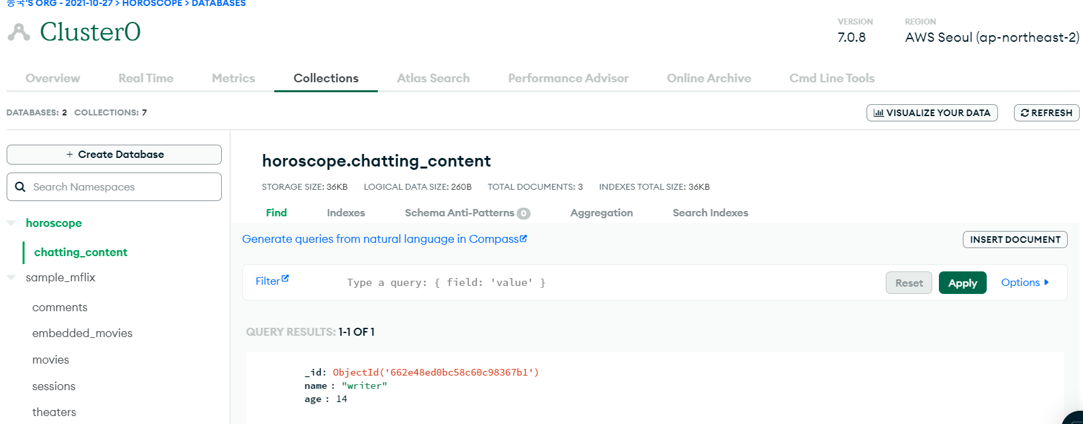Expand the query Options panel
Viewport: 1083px width, 424px height.
[x=1025, y=283]
